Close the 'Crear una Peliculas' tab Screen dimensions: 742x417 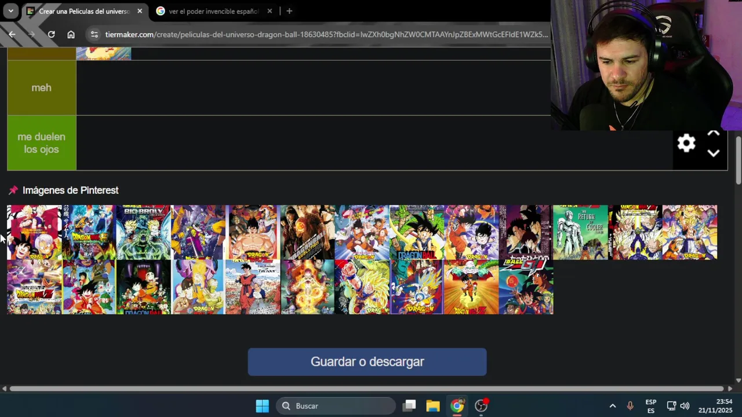140,11
